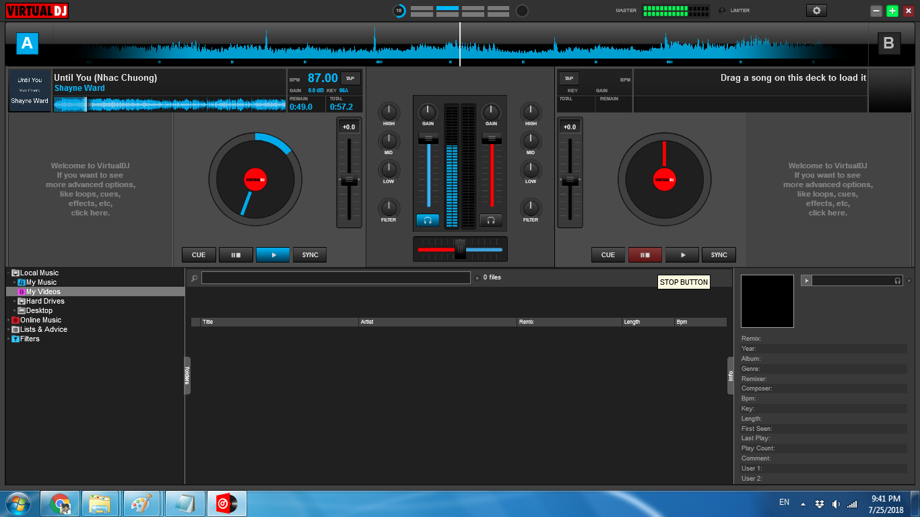Screen dimensions: 920x517
Task: Click the crossfader between decks
Action: click(459, 248)
